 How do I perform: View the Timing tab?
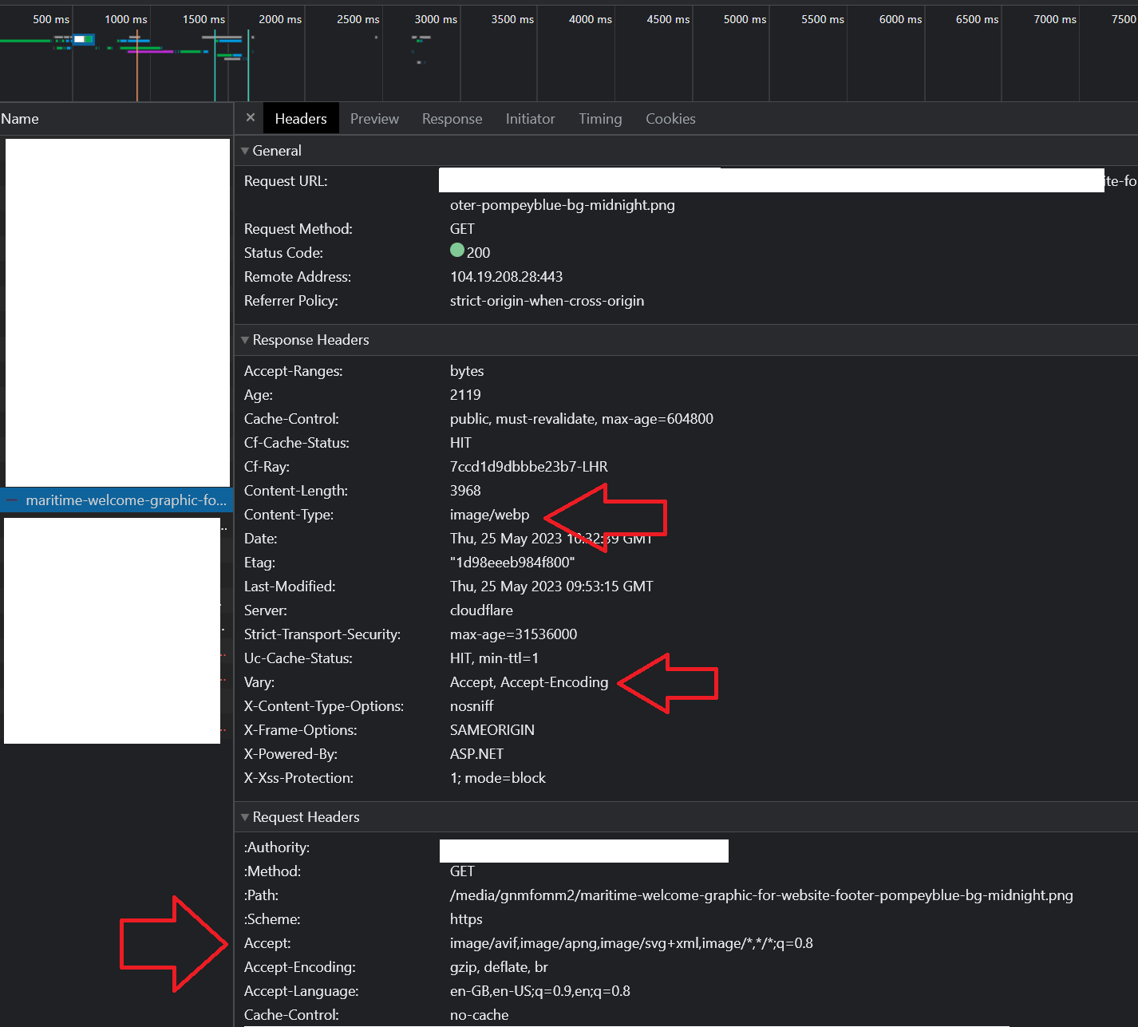(x=600, y=118)
